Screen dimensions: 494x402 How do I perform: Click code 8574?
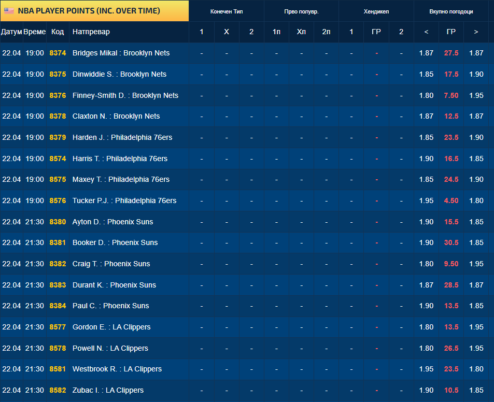click(x=58, y=159)
